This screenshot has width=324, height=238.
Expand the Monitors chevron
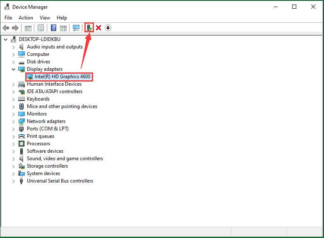[13, 114]
